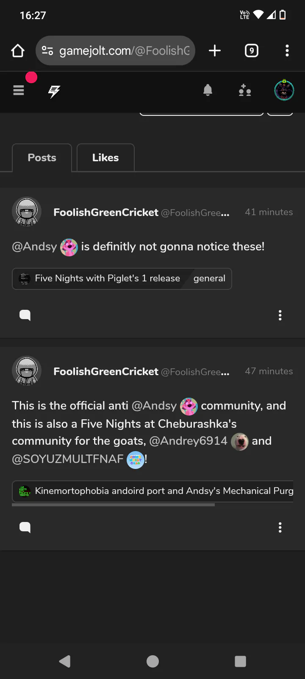Image resolution: width=305 pixels, height=679 pixels.
Task: Open the @SOYUZMULTFNAF mention link
Action: 68,459
